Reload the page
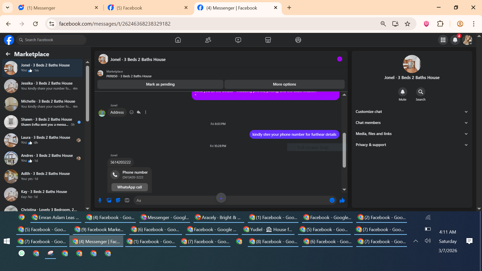Image resolution: width=482 pixels, height=271 pixels. point(35,24)
